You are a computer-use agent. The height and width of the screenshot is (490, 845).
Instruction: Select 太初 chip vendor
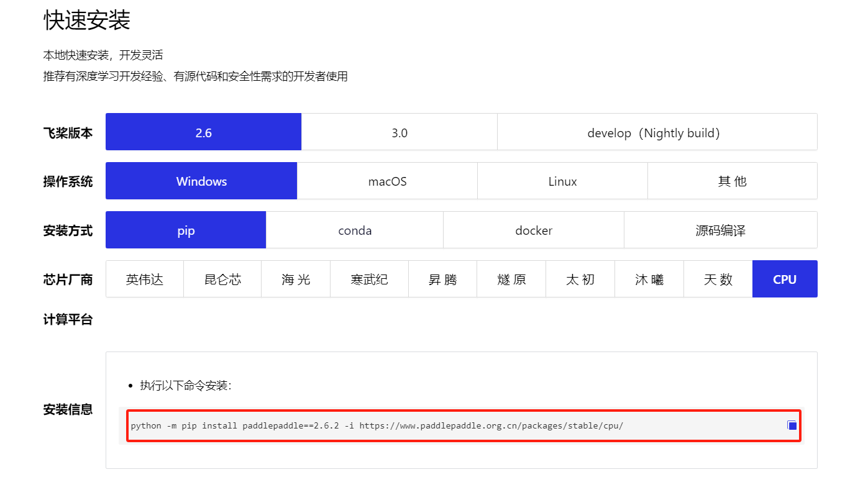pyautogui.click(x=580, y=279)
